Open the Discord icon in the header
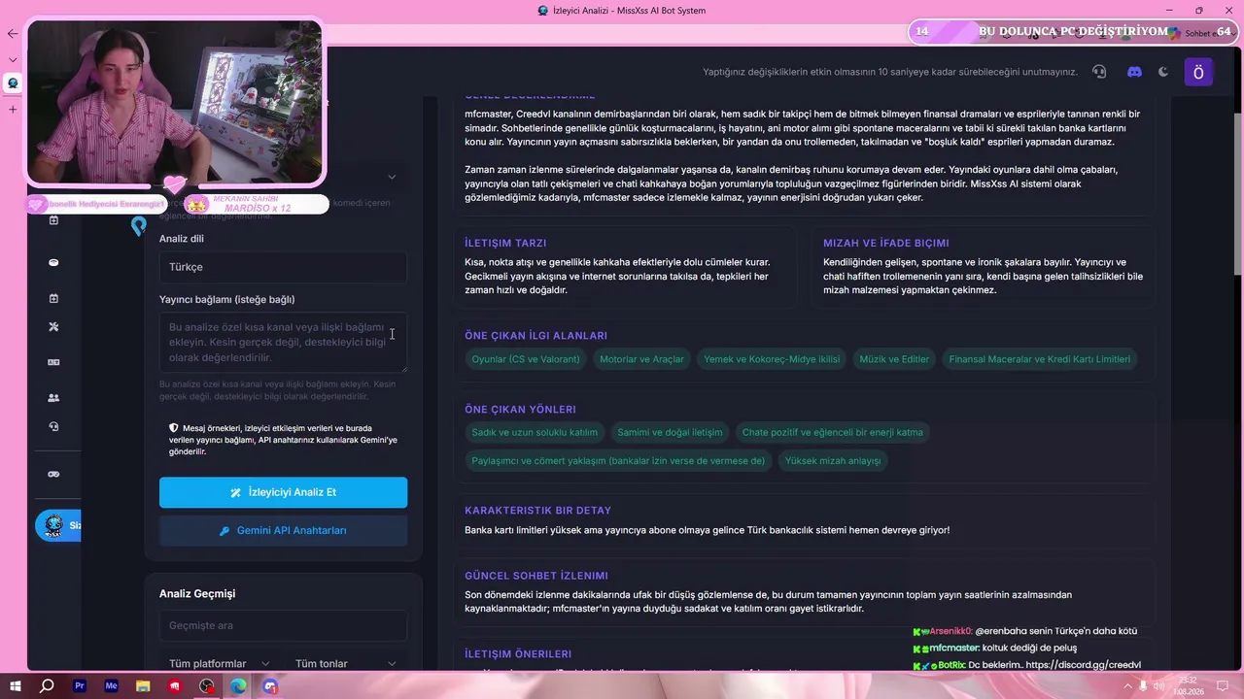Screen dimensions: 1244x699 pyautogui.click(x=1134, y=72)
